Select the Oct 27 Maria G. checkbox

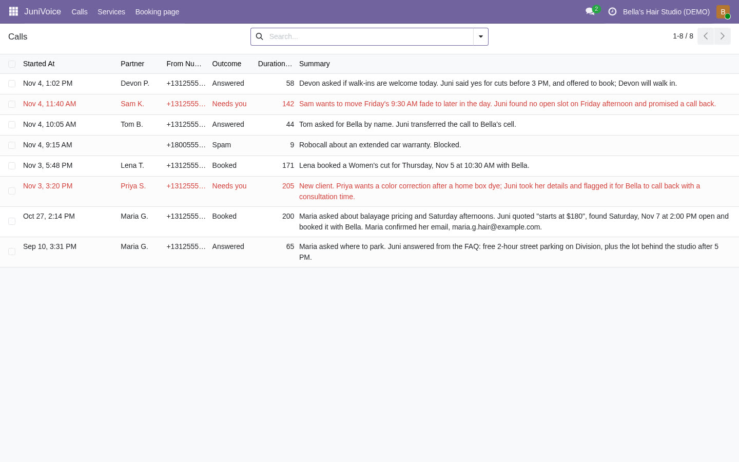(x=12, y=221)
